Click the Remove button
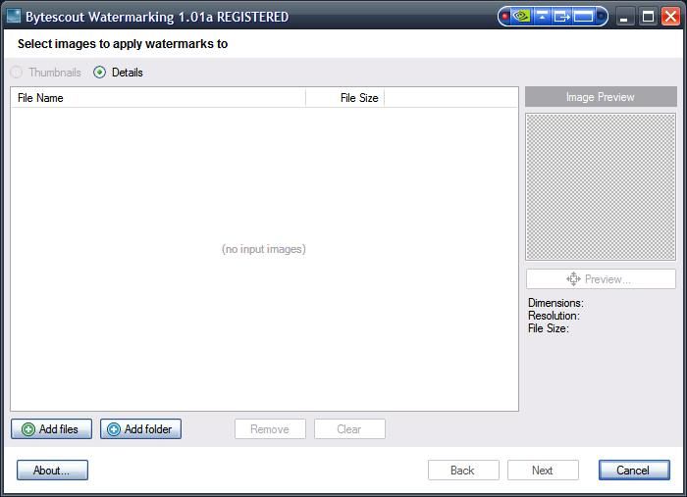Screen dimensions: 687x497 pyautogui.click(x=270, y=429)
